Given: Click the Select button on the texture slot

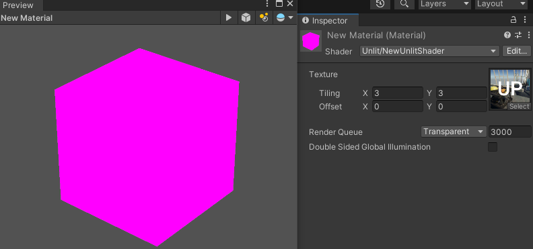Looking at the screenshot, I should (x=519, y=107).
